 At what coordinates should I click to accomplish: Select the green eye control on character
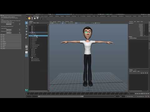click(86, 32)
